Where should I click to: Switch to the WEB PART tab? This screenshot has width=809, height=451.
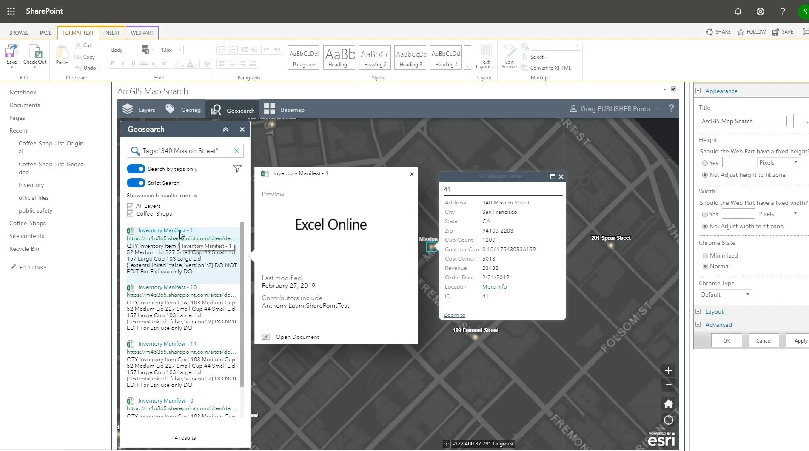click(x=142, y=33)
